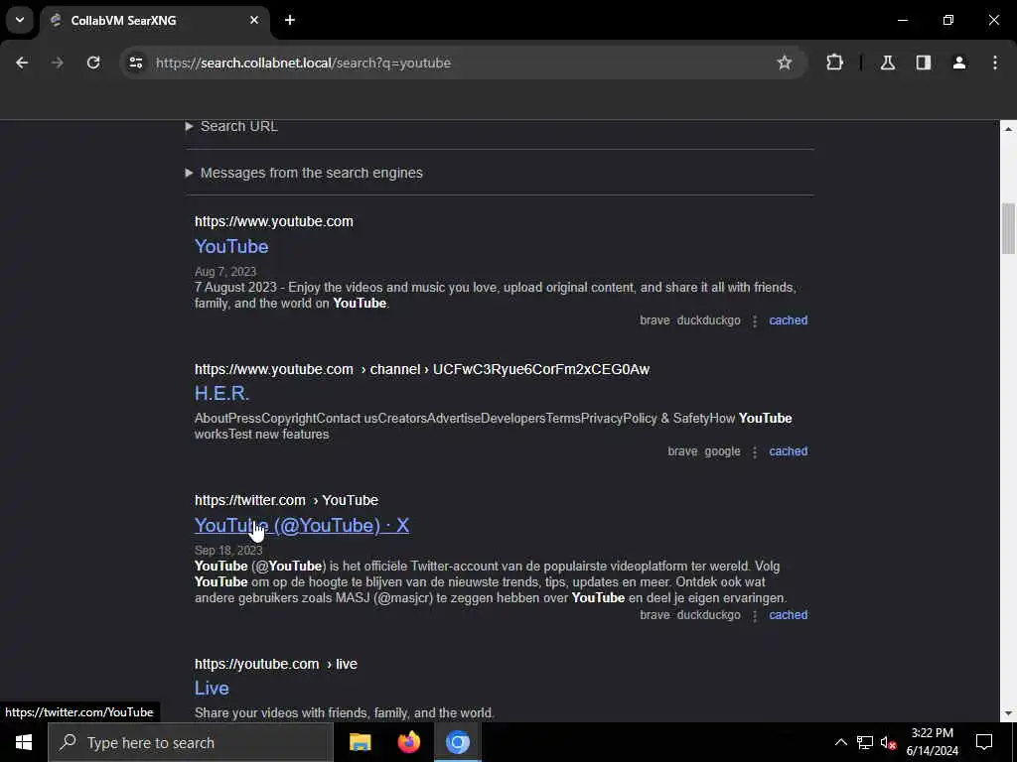Click the Sep 18, 2023 date text
Viewport: 1017px width, 762px height.
[x=228, y=550]
